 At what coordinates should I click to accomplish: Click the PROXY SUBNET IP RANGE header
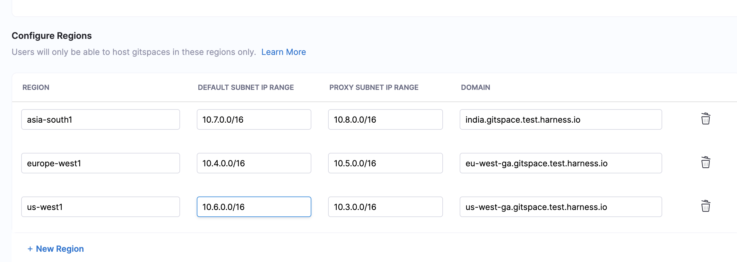pos(374,87)
